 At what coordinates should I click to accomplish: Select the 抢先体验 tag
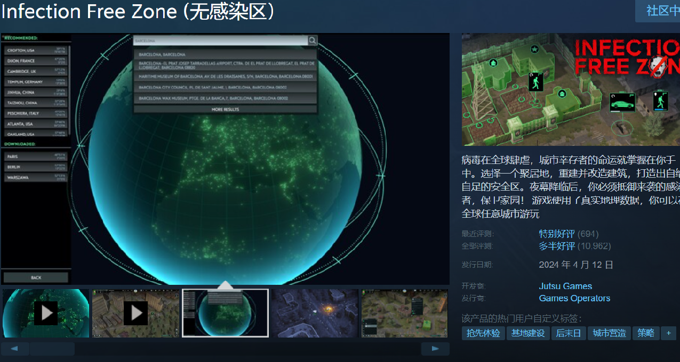483,333
